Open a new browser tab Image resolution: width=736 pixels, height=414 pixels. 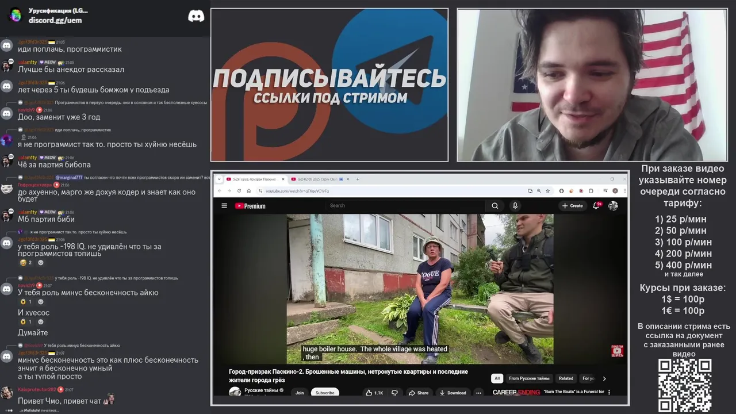pos(358,179)
